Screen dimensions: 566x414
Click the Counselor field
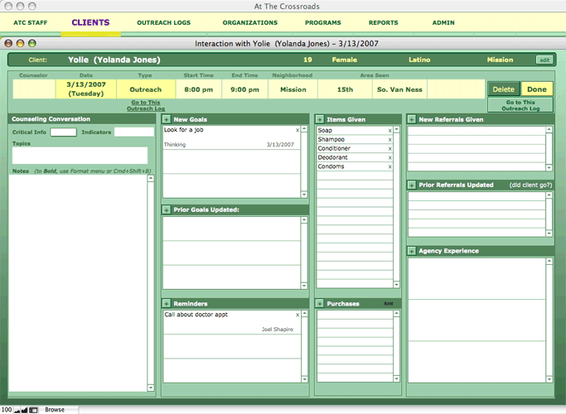34,89
